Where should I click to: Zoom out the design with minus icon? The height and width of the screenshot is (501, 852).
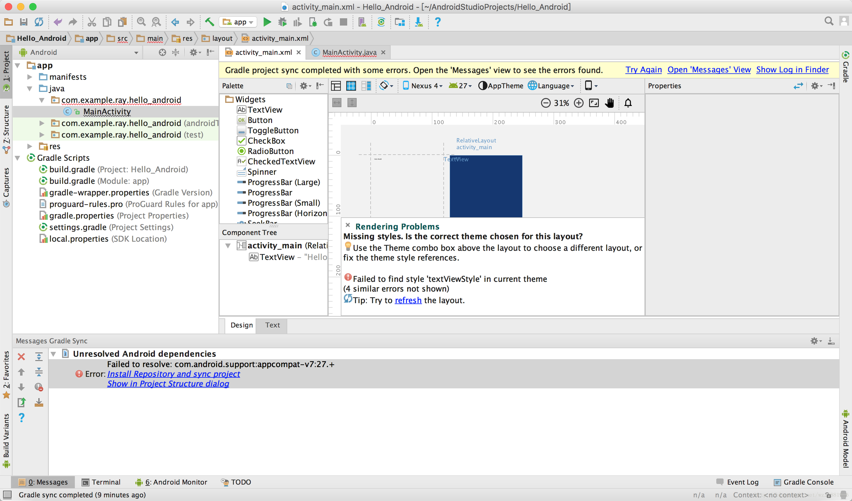(546, 103)
